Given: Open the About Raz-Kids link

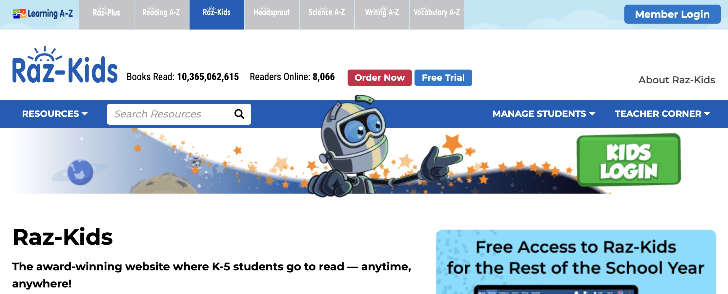Looking at the screenshot, I should click(677, 80).
